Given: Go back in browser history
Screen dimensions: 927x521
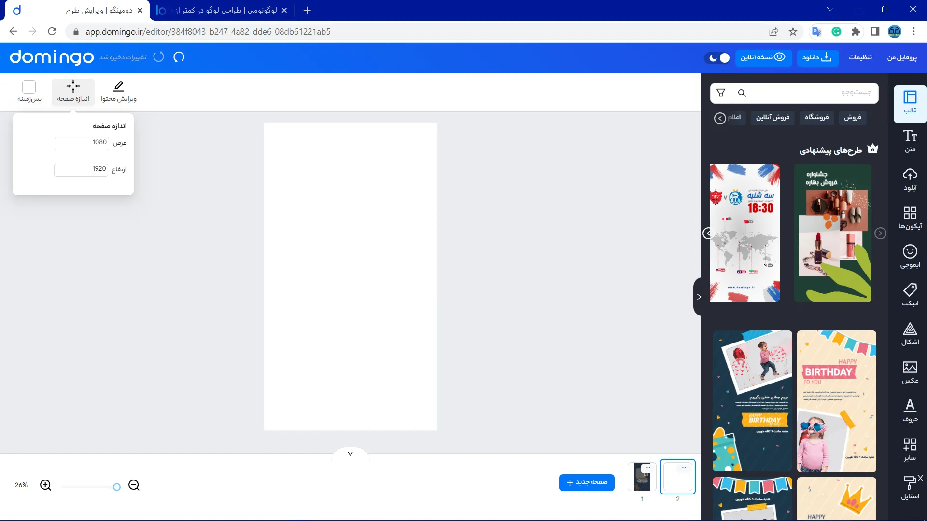Looking at the screenshot, I should tap(13, 32).
